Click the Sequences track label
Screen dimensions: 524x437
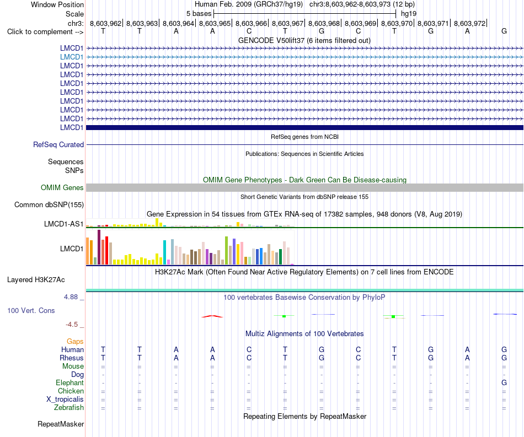tap(66, 161)
